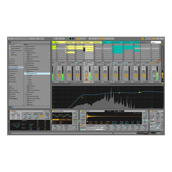Toggle track activator 18 on Keys
The image size is (172, 172).
point(59,75)
